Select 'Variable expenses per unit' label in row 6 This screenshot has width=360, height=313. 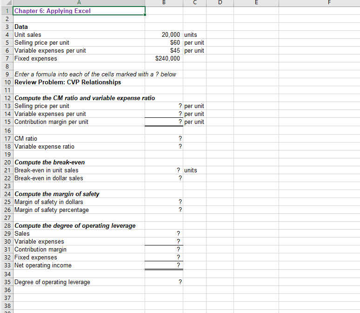click(79, 50)
